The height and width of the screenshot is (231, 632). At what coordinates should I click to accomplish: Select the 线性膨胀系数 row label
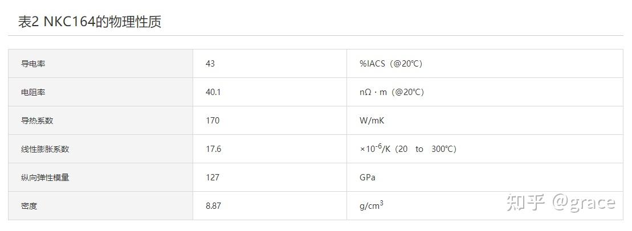coord(45,149)
